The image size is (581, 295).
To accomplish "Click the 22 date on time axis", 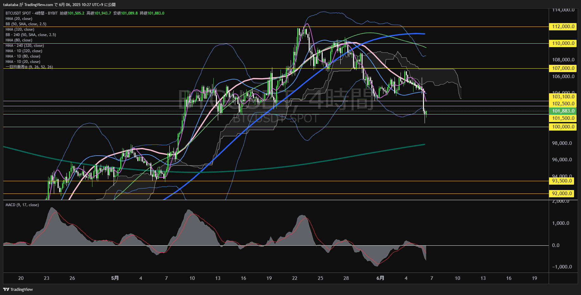I will pyautogui.click(x=295, y=278).
